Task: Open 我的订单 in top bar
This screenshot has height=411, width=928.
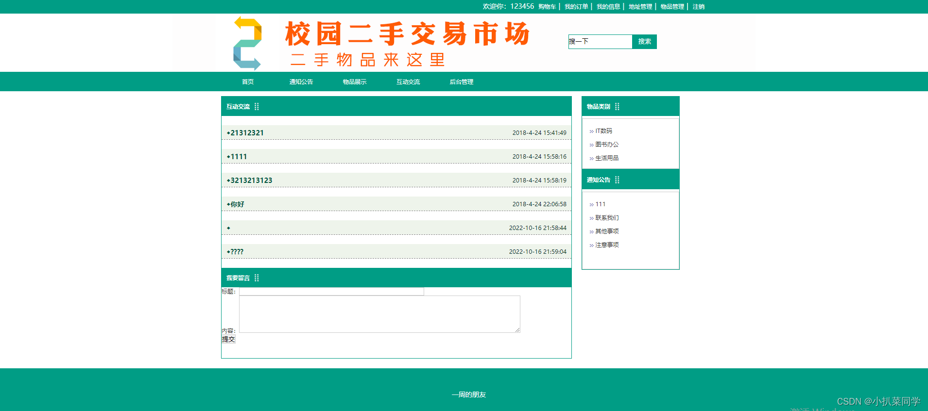Action: pyautogui.click(x=576, y=7)
